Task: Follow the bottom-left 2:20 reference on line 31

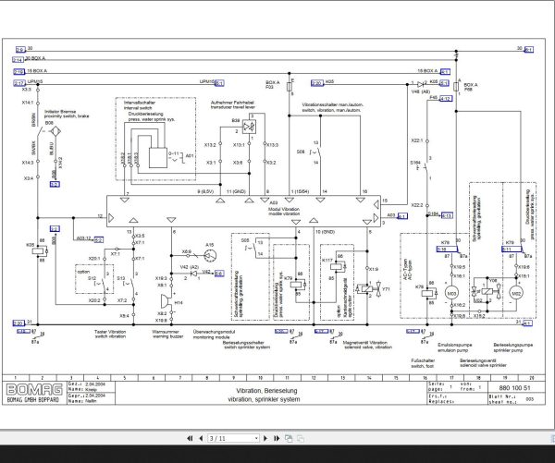Action: pos(18,323)
